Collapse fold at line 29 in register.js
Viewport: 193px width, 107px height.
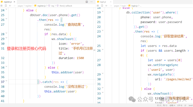pyautogui.click(x=6, y=38)
